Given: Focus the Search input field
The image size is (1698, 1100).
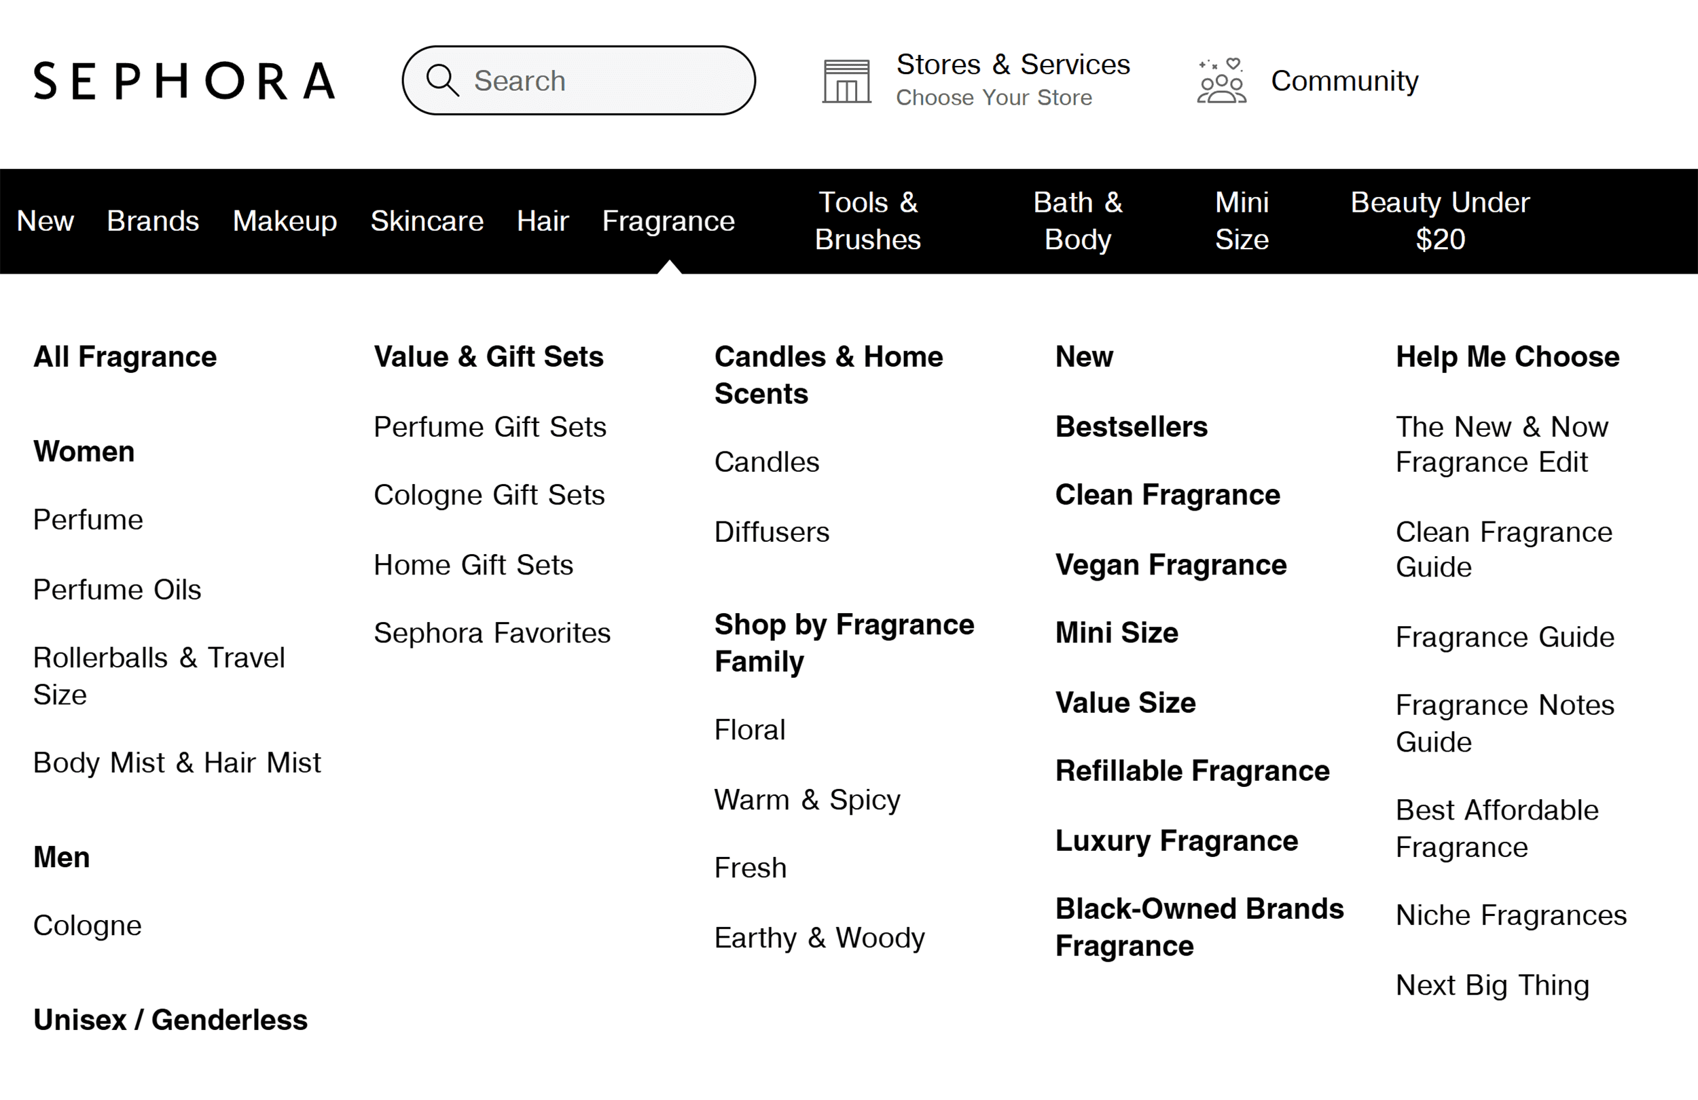Looking at the screenshot, I should click(579, 81).
